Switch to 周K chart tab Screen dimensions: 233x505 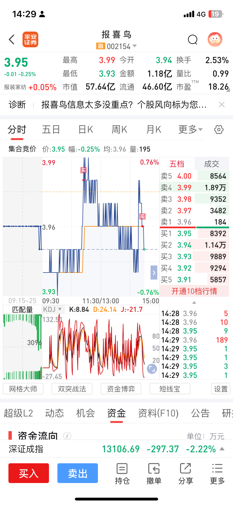[x=119, y=130]
